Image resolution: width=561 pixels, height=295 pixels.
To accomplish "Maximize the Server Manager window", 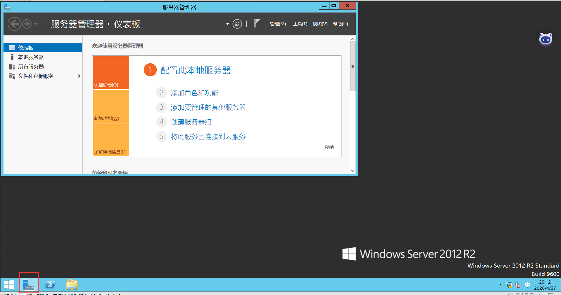I will (334, 6).
